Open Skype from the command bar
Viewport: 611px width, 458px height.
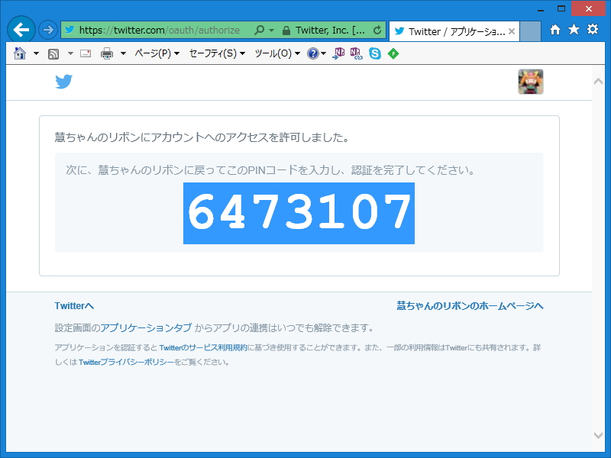tap(374, 53)
